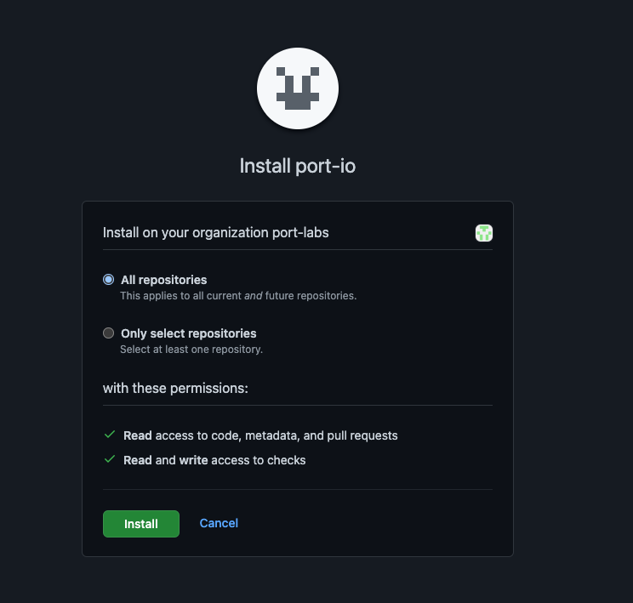Click the checkmark beside checks write access
Viewport: 633px width, 603px height.
click(x=109, y=459)
